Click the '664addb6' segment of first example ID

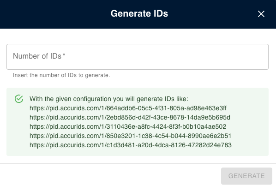118,108
